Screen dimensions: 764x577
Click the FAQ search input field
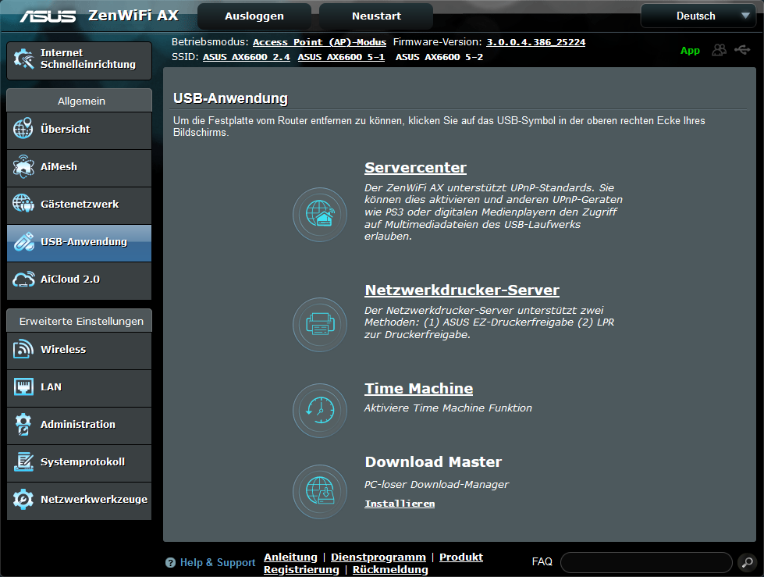pos(647,562)
